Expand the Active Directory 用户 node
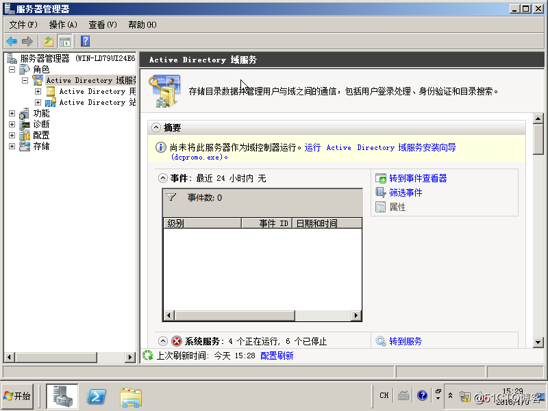The image size is (548, 411). [38, 91]
